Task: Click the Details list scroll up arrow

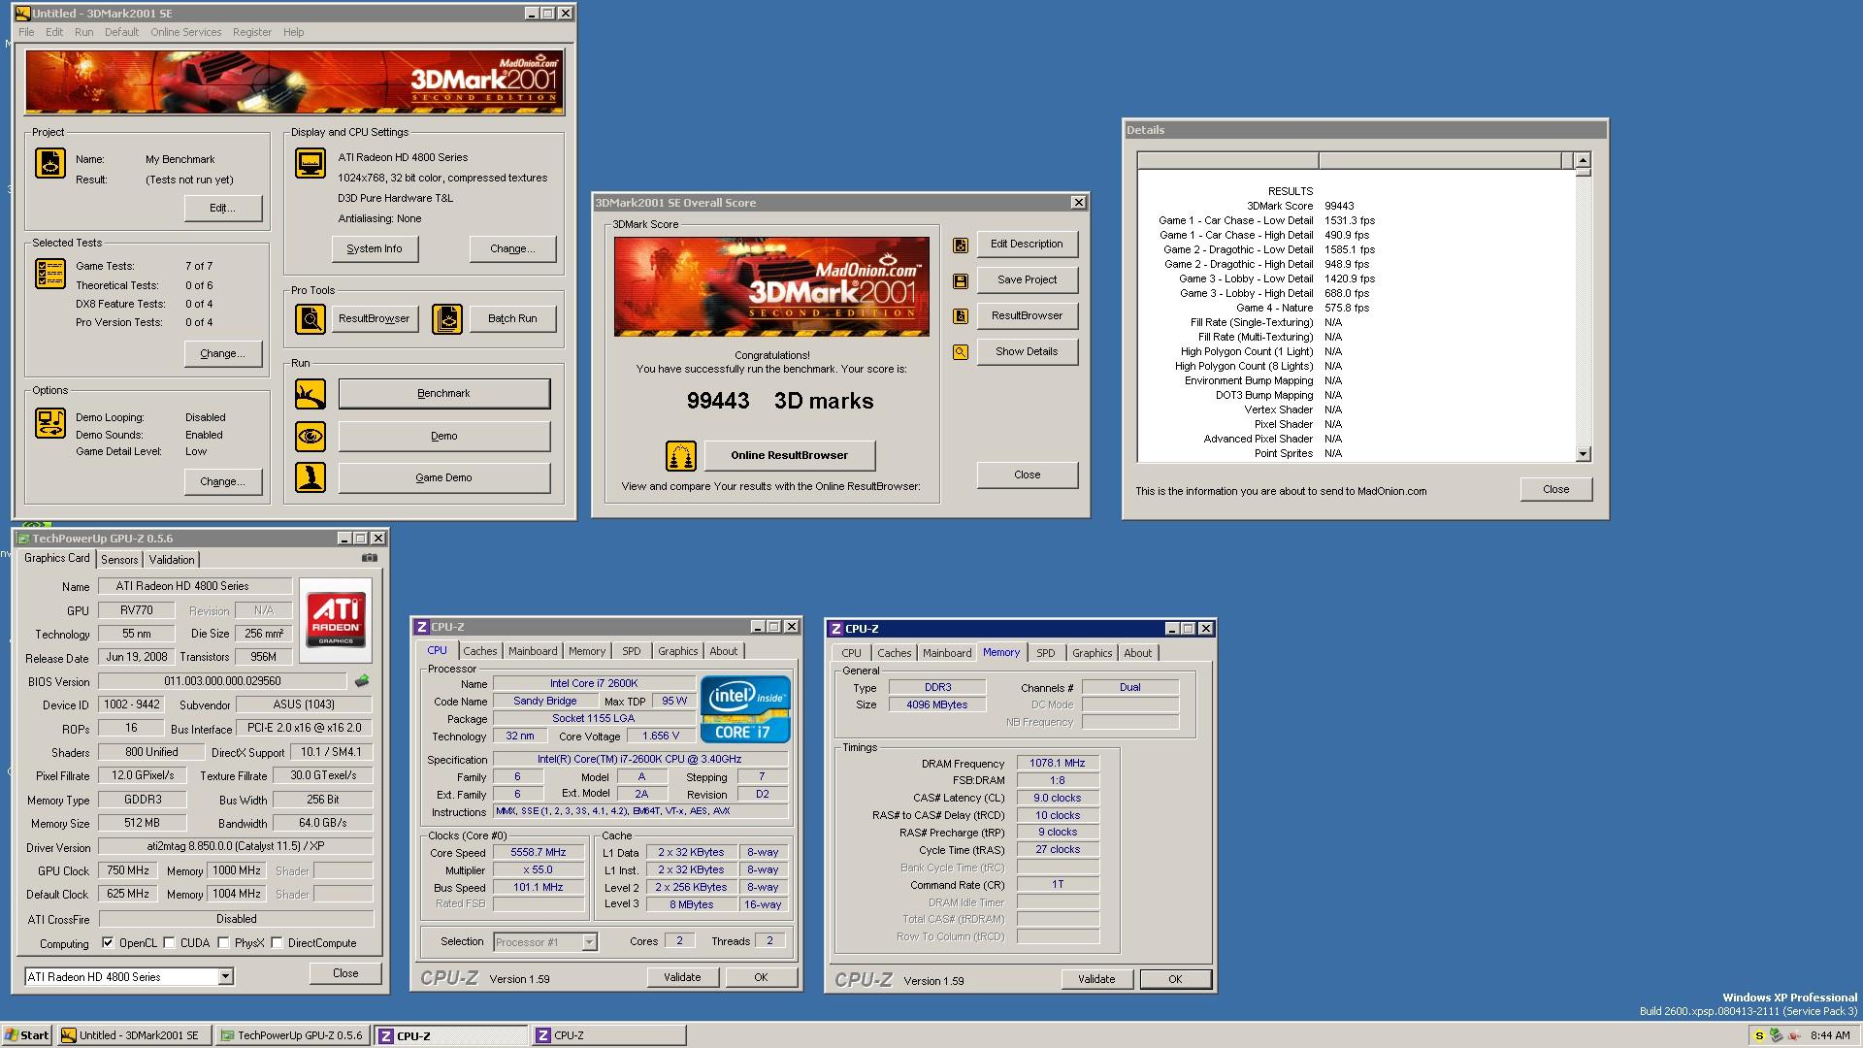Action: [1584, 160]
